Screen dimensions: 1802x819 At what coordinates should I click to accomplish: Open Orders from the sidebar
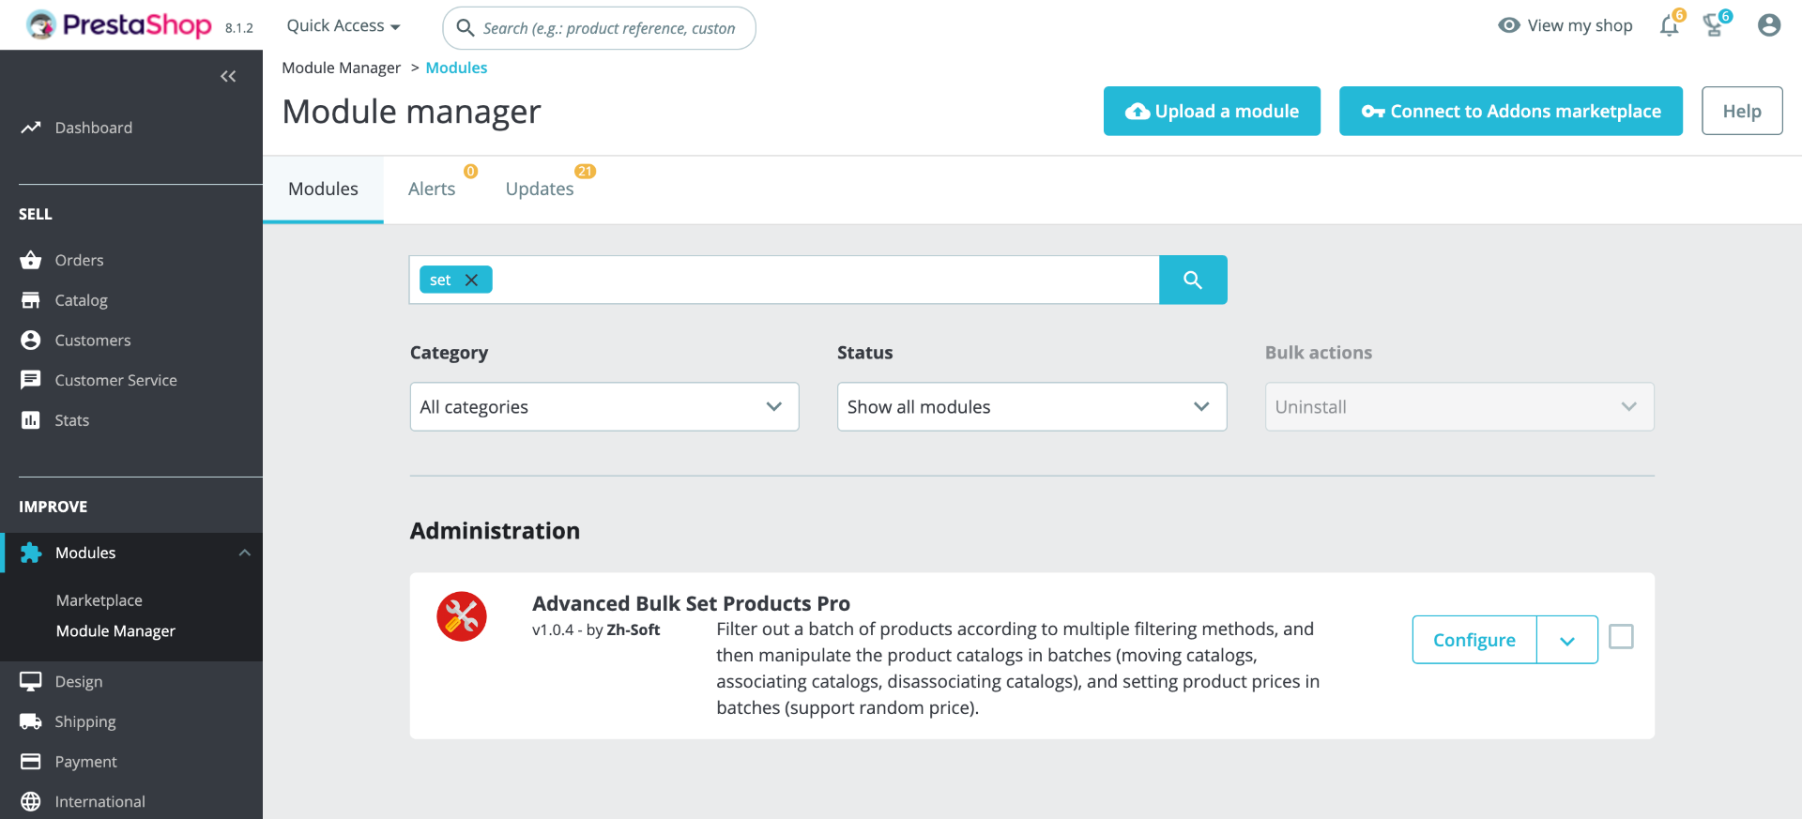pyautogui.click(x=79, y=260)
